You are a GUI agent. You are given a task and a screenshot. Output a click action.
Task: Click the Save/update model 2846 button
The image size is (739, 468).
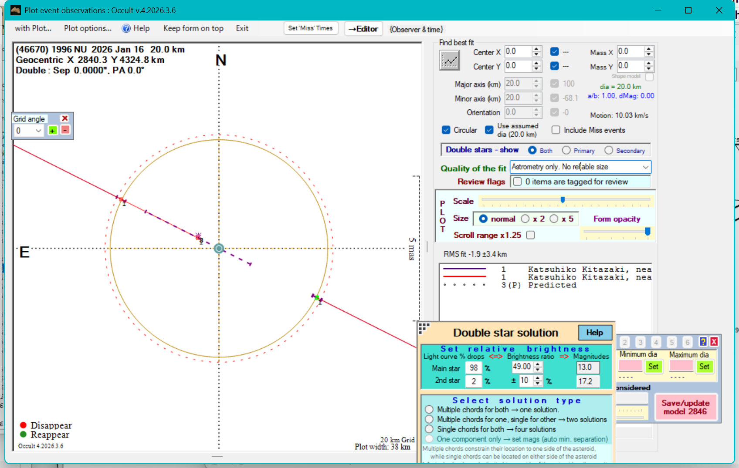(685, 407)
